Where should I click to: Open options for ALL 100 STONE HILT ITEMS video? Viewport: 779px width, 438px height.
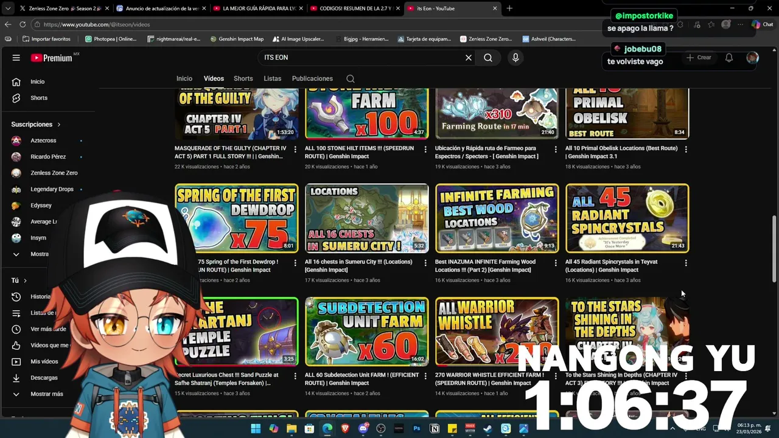point(425,149)
